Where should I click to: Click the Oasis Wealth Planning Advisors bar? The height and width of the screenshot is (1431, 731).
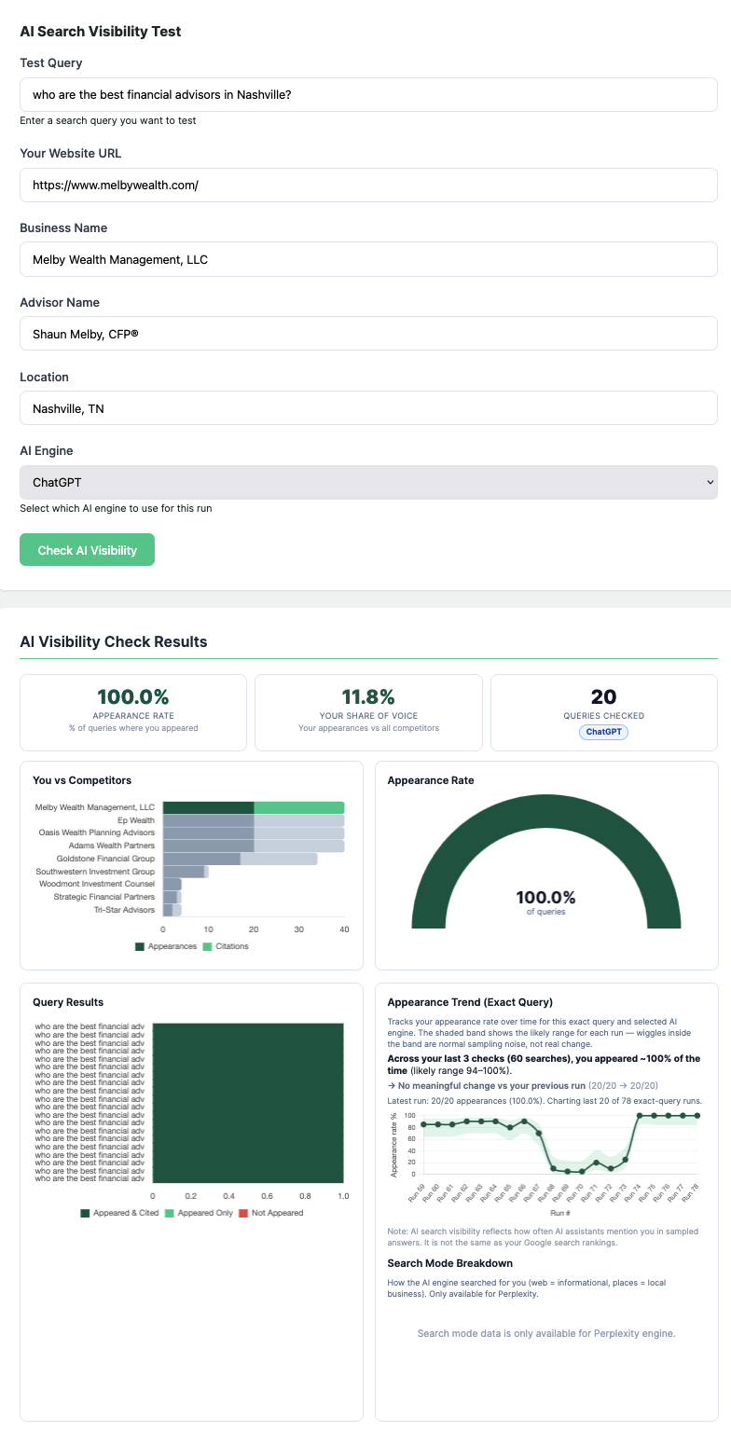click(x=254, y=832)
